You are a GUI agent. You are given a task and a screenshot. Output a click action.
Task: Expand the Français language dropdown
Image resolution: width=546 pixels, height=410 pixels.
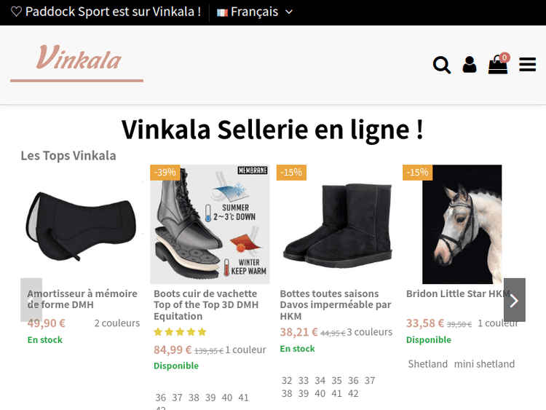point(255,12)
